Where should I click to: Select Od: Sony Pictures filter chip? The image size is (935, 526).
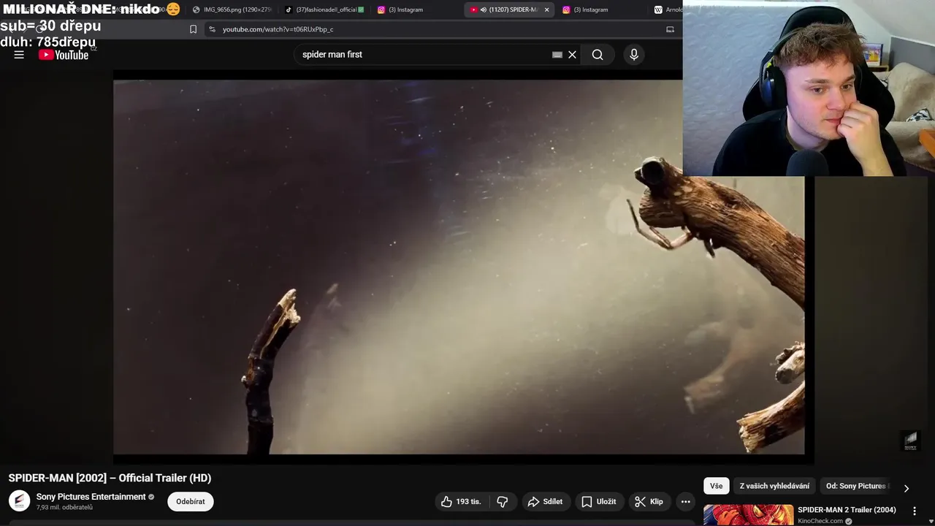click(x=856, y=486)
